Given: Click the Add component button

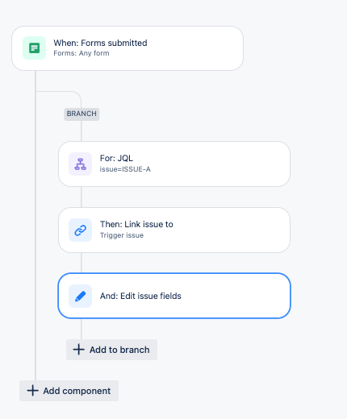Looking at the screenshot, I should tap(69, 391).
